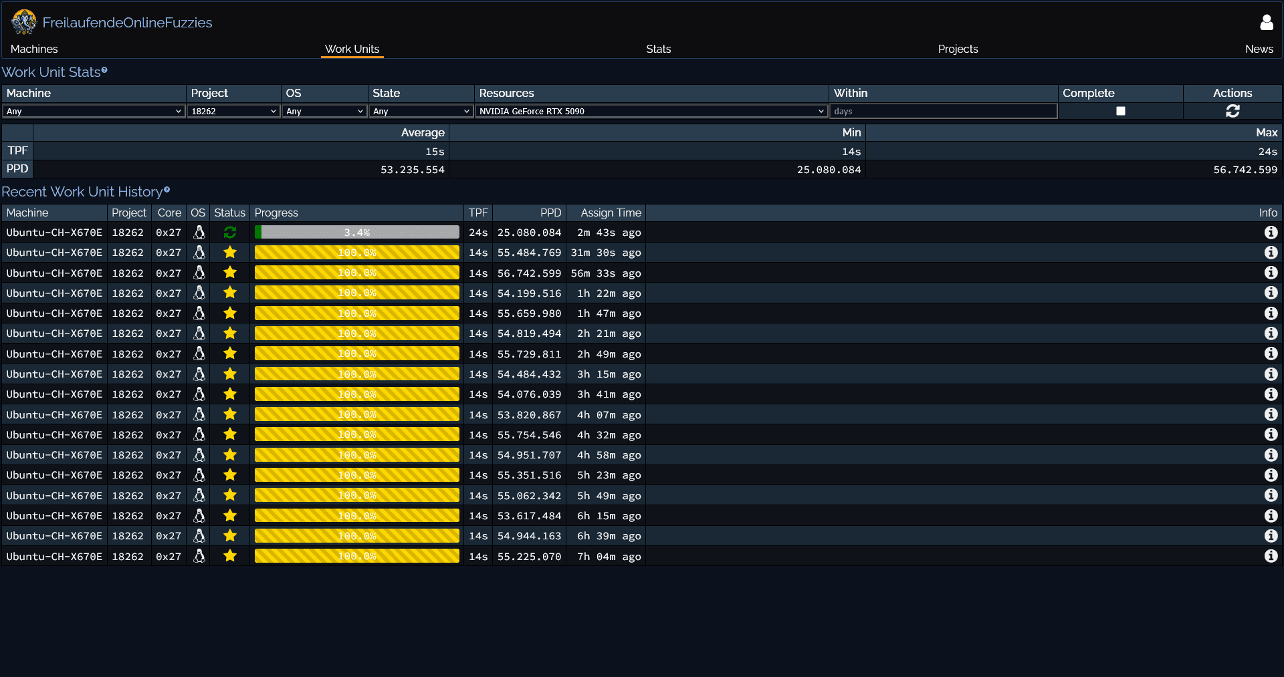Go to the Machines tab
This screenshot has width=1284, height=677.
[x=34, y=49]
